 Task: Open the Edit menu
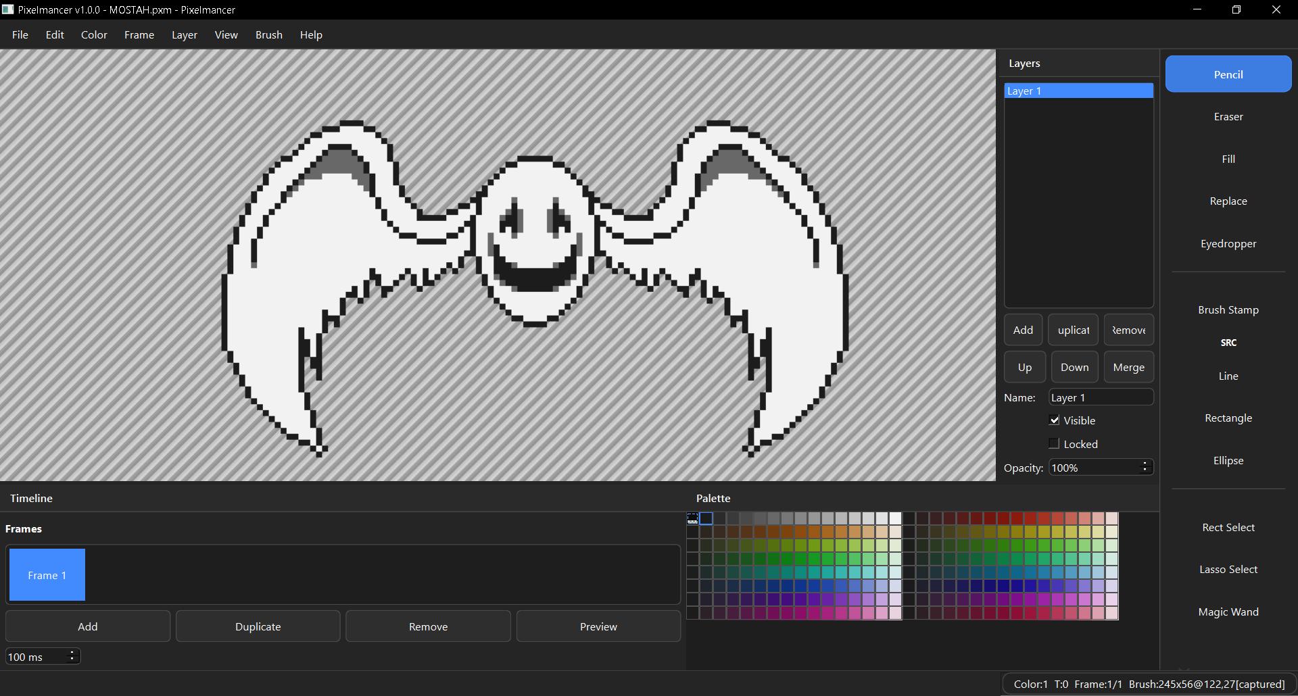55,34
